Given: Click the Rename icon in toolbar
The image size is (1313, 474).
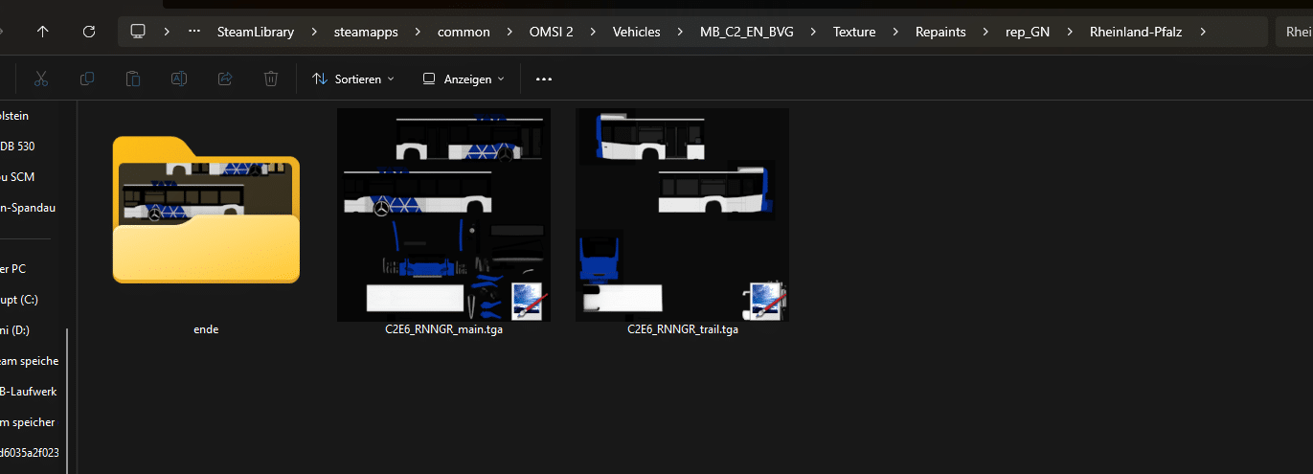Looking at the screenshot, I should (x=179, y=79).
